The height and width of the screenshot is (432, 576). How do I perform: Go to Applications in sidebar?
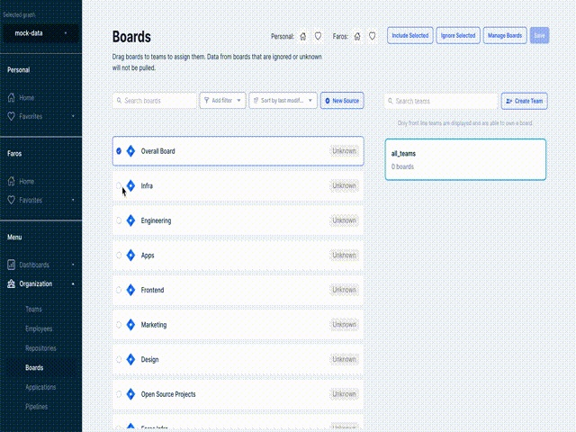40,387
